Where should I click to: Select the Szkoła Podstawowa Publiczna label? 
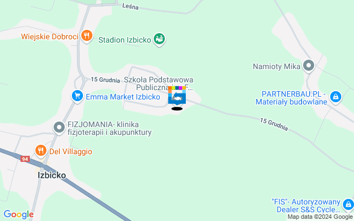coord(159,83)
